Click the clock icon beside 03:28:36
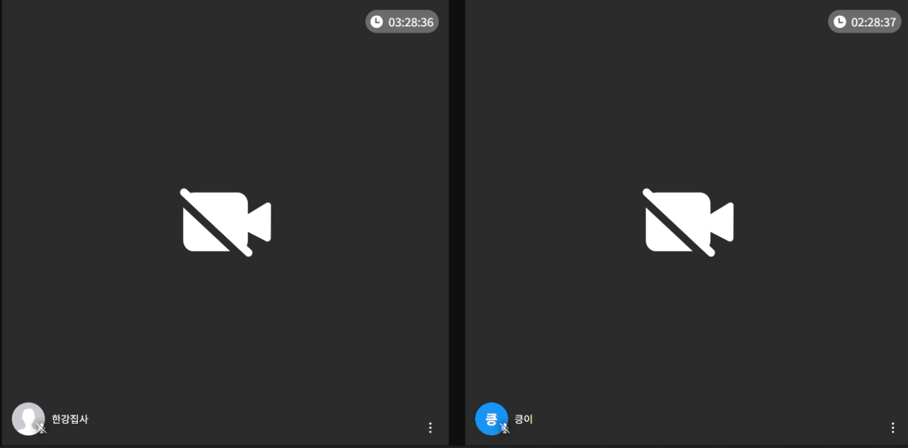The width and height of the screenshot is (908, 448). pyautogui.click(x=376, y=22)
